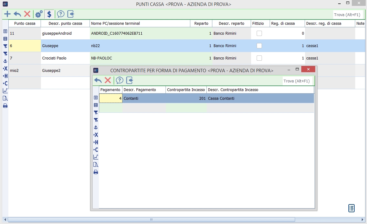Click the dollar sign toolbar icon

click(49, 14)
